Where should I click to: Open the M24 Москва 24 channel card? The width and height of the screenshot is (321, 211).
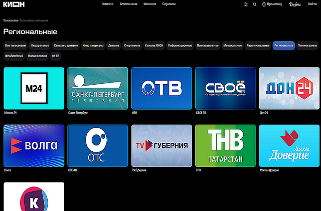coord(34,88)
